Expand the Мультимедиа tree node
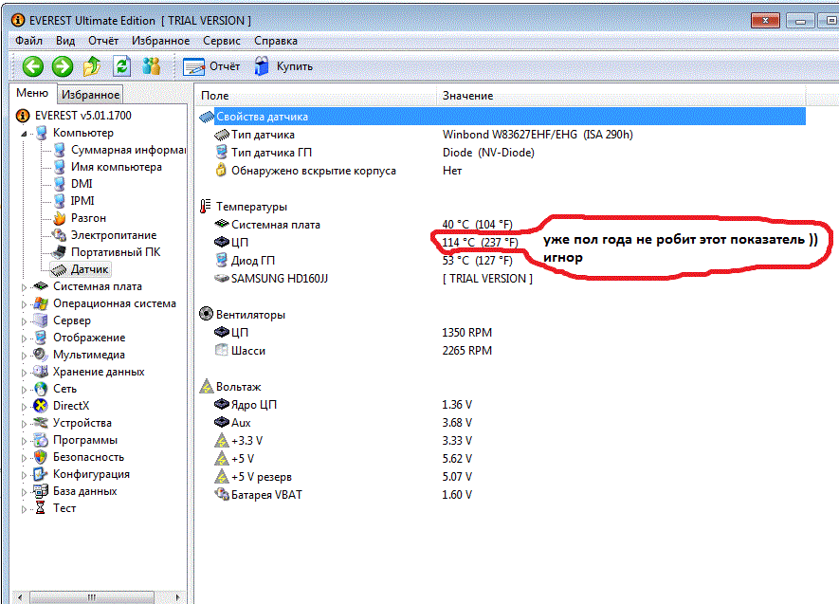 (24, 356)
